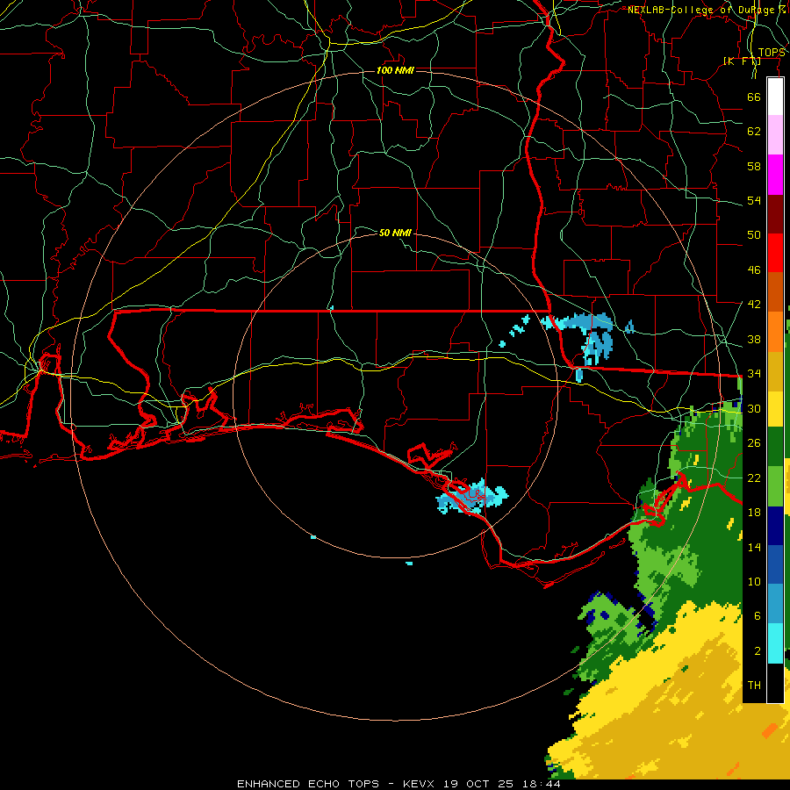This screenshot has height=790, width=790.
Task: Click the legend value '58'
Action: (754, 166)
